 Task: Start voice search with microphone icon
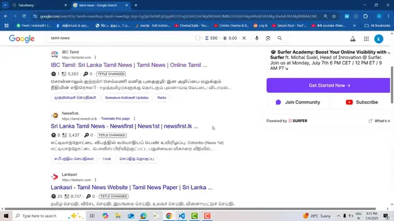[x=257, y=38]
